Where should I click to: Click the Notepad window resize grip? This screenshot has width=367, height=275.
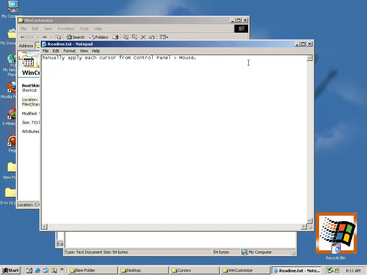[x=310, y=227]
